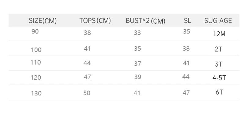Select bust value 33

[x=137, y=33]
